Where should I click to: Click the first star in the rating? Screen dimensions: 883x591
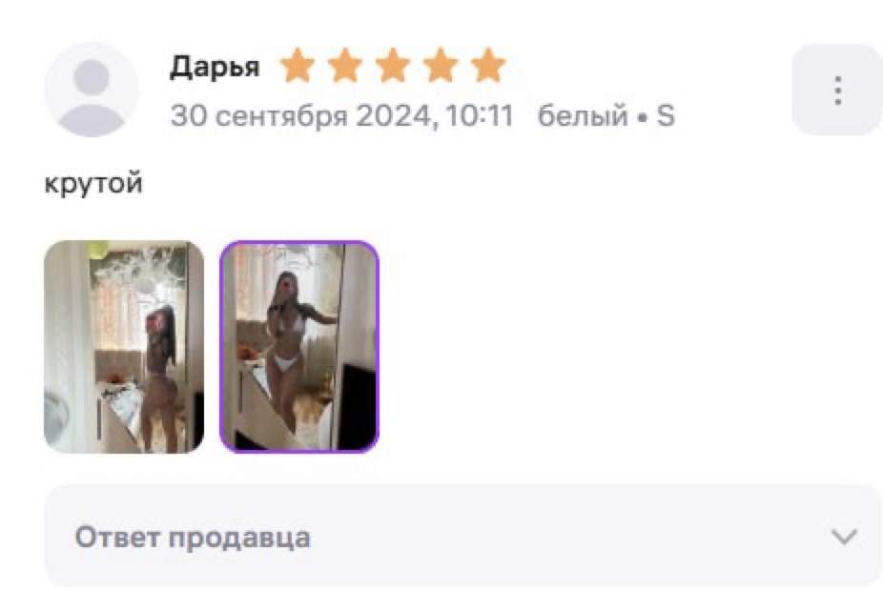(x=298, y=65)
